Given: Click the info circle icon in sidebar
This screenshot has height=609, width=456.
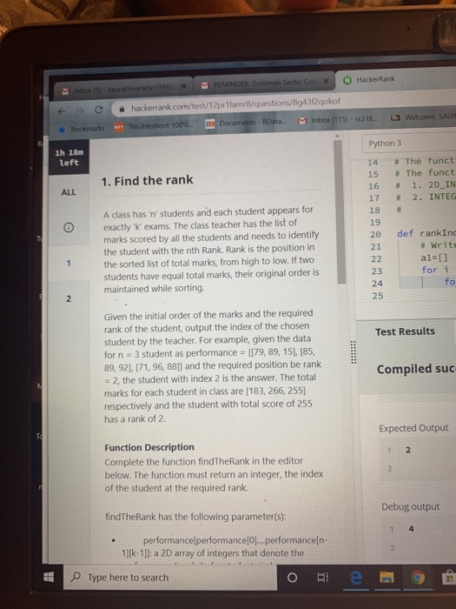Looking at the screenshot, I should point(69,228).
